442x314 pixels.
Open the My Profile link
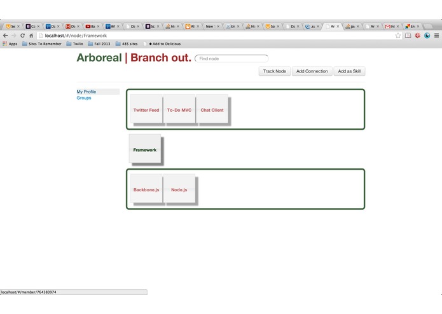86,92
